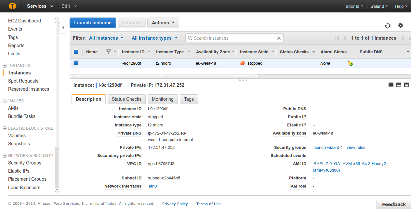Viewport: 411px width, 209px height.
Task: Uncheck the i-9c1290df instance row checkbox
Action: coord(76,63)
